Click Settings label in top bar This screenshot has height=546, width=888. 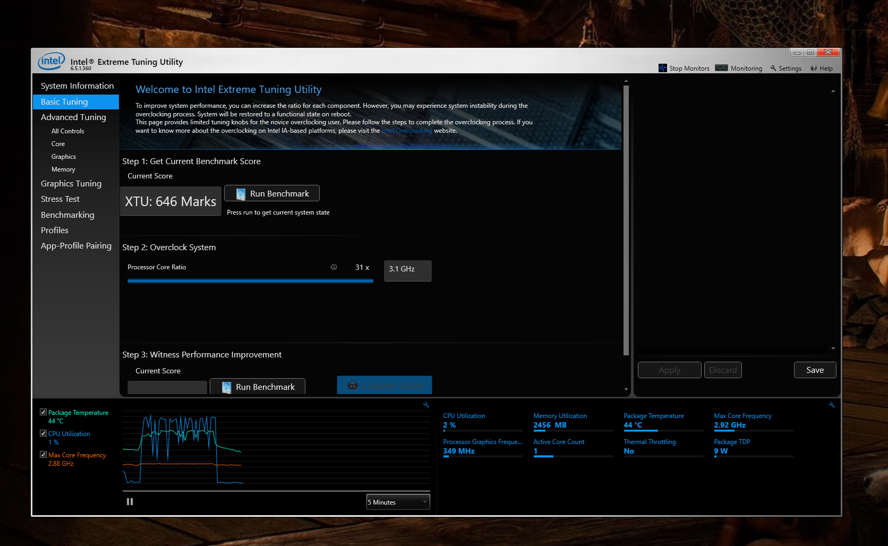pyautogui.click(x=790, y=68)
